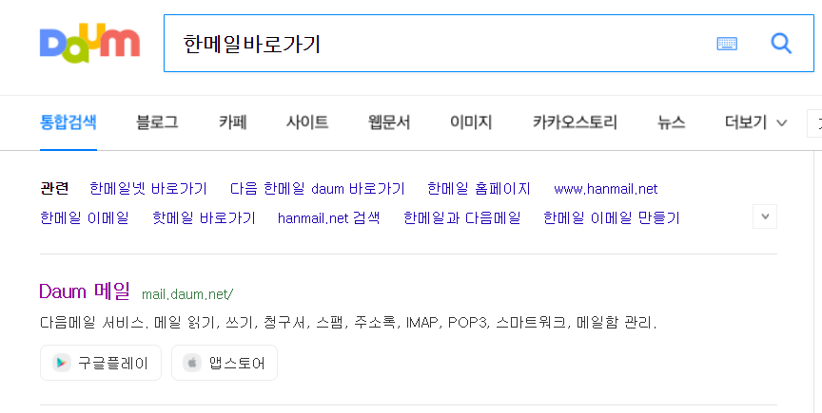Open the virtual keyboard icon in search box
Viewport: 822px width, 413px height.
tap(727, 44)
